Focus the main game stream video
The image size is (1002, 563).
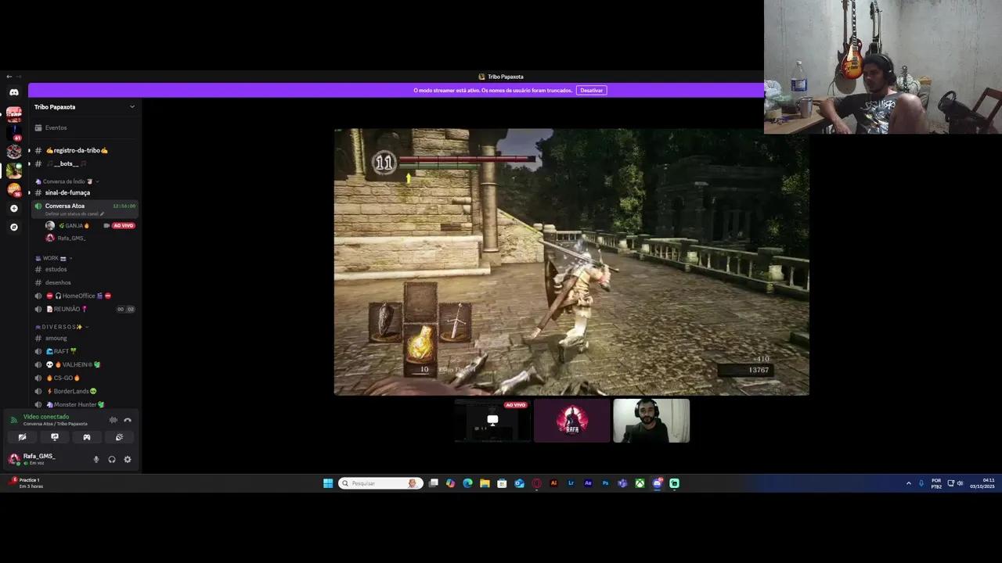(x=571, y=262)
